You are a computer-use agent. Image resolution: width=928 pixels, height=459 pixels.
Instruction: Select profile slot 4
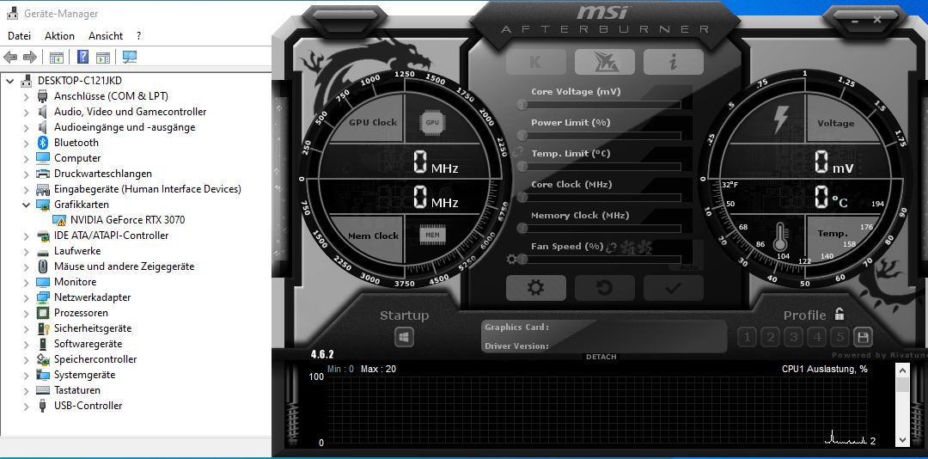point(817,338)
